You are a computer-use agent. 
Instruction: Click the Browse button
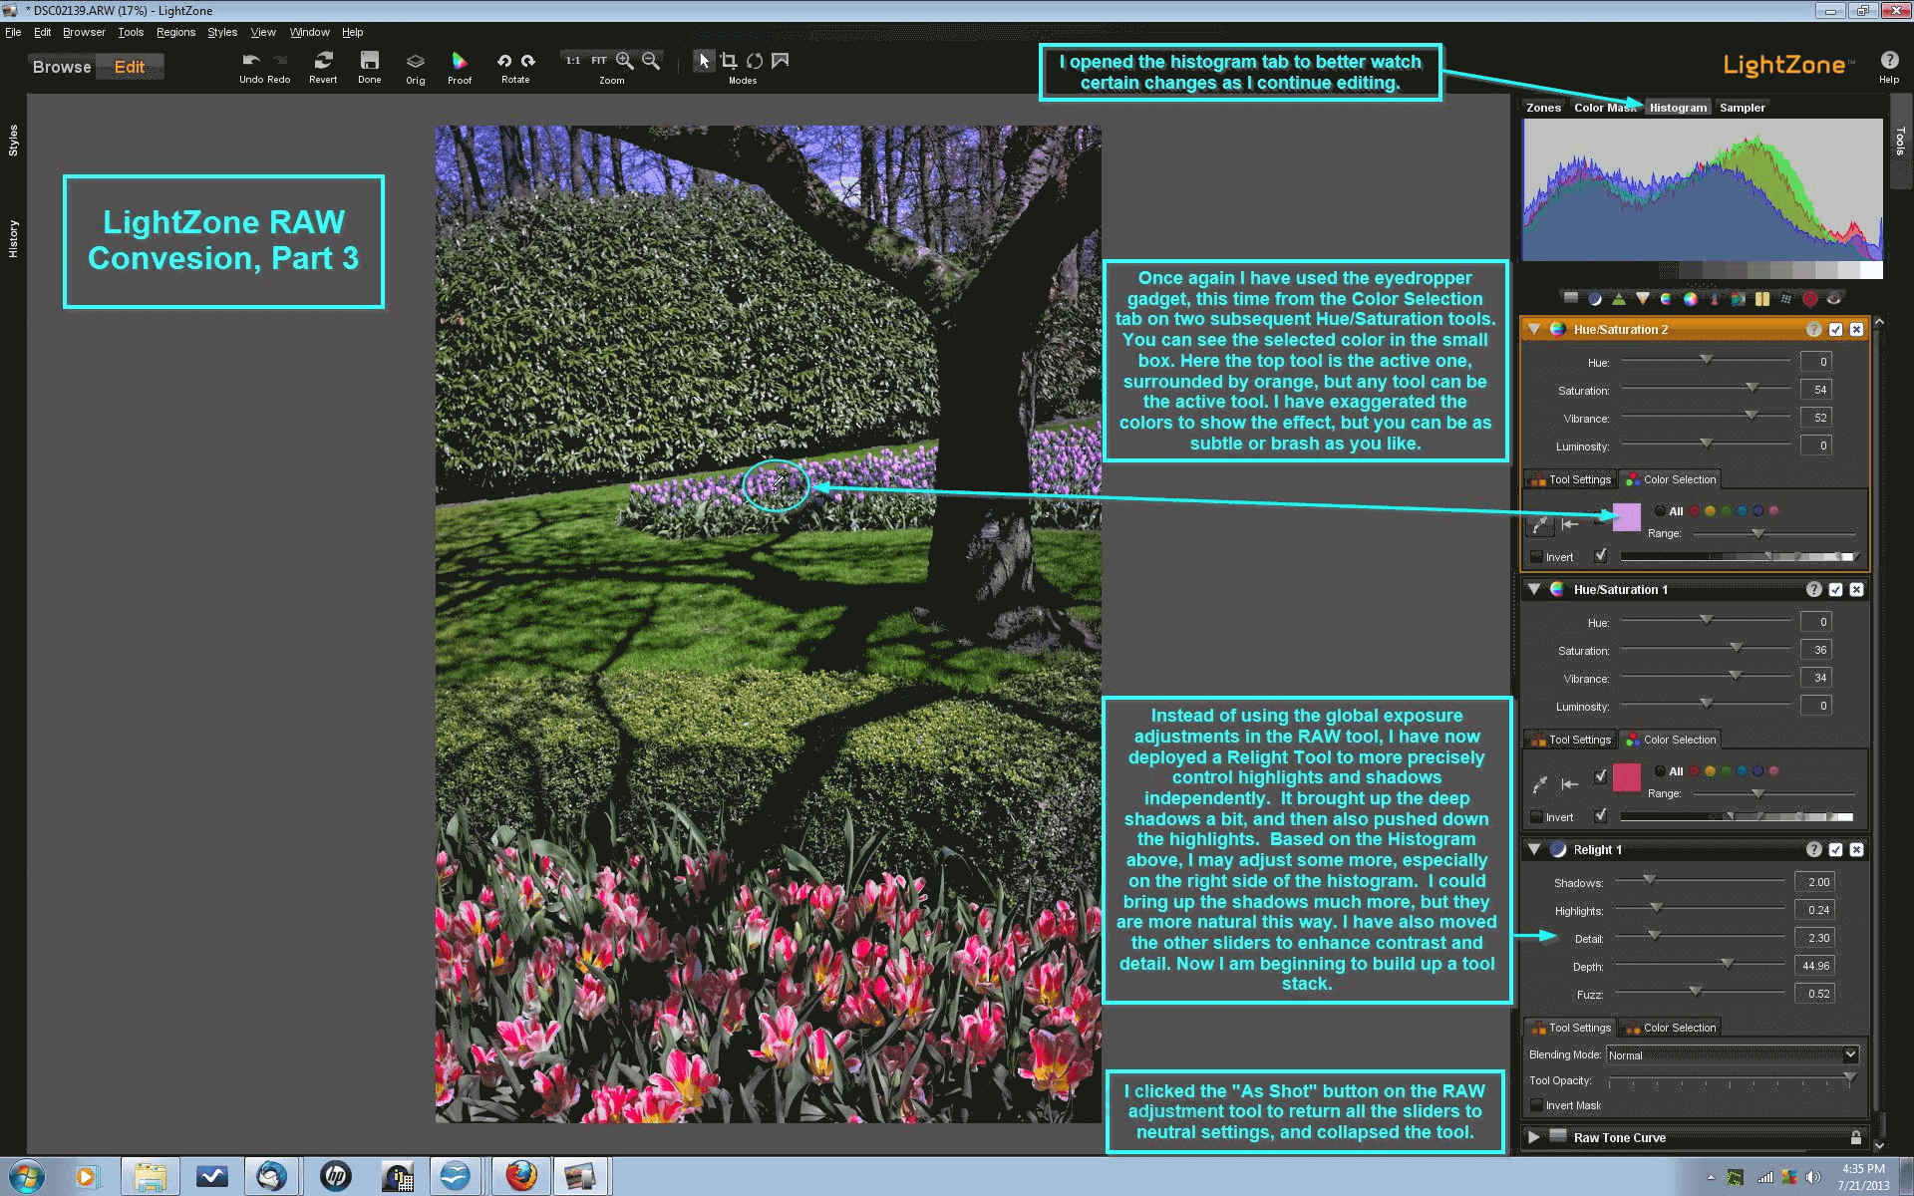(61, 67)
